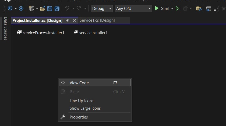The width and height of the screenshot is (226, 126).
Task: Select Show Large Icons option
Action: click(85, 108)
